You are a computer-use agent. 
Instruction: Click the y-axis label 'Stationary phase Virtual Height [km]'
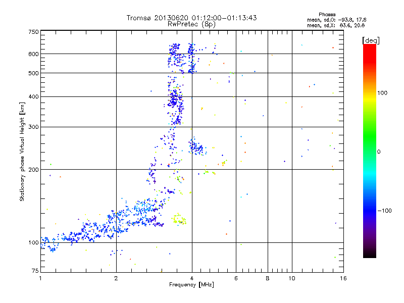[22, 151]
